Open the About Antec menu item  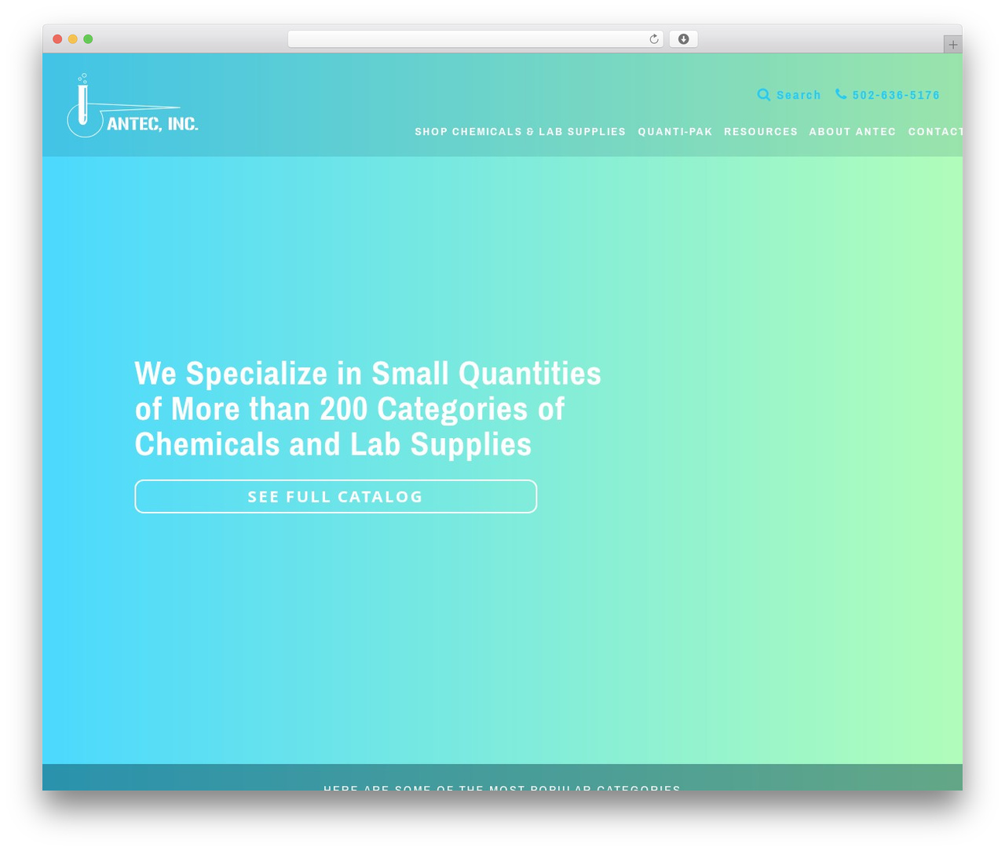coord(853,132)
